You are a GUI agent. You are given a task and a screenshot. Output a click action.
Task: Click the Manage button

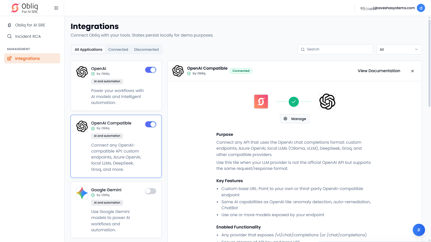(295, 119)
